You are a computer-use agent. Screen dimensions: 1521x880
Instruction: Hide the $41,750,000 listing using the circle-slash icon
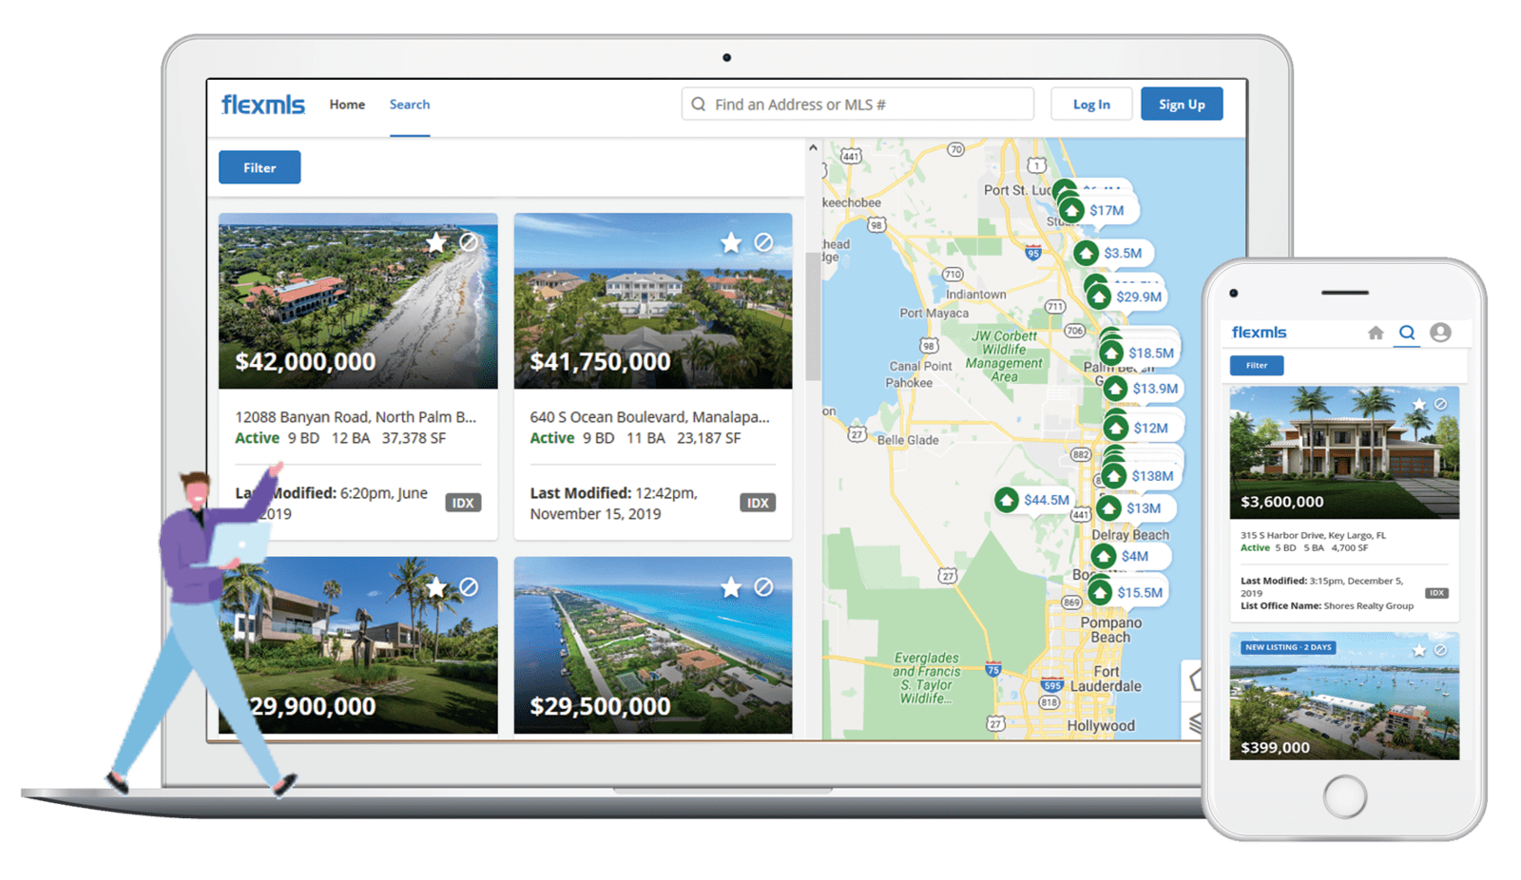[x=763, y=242]
